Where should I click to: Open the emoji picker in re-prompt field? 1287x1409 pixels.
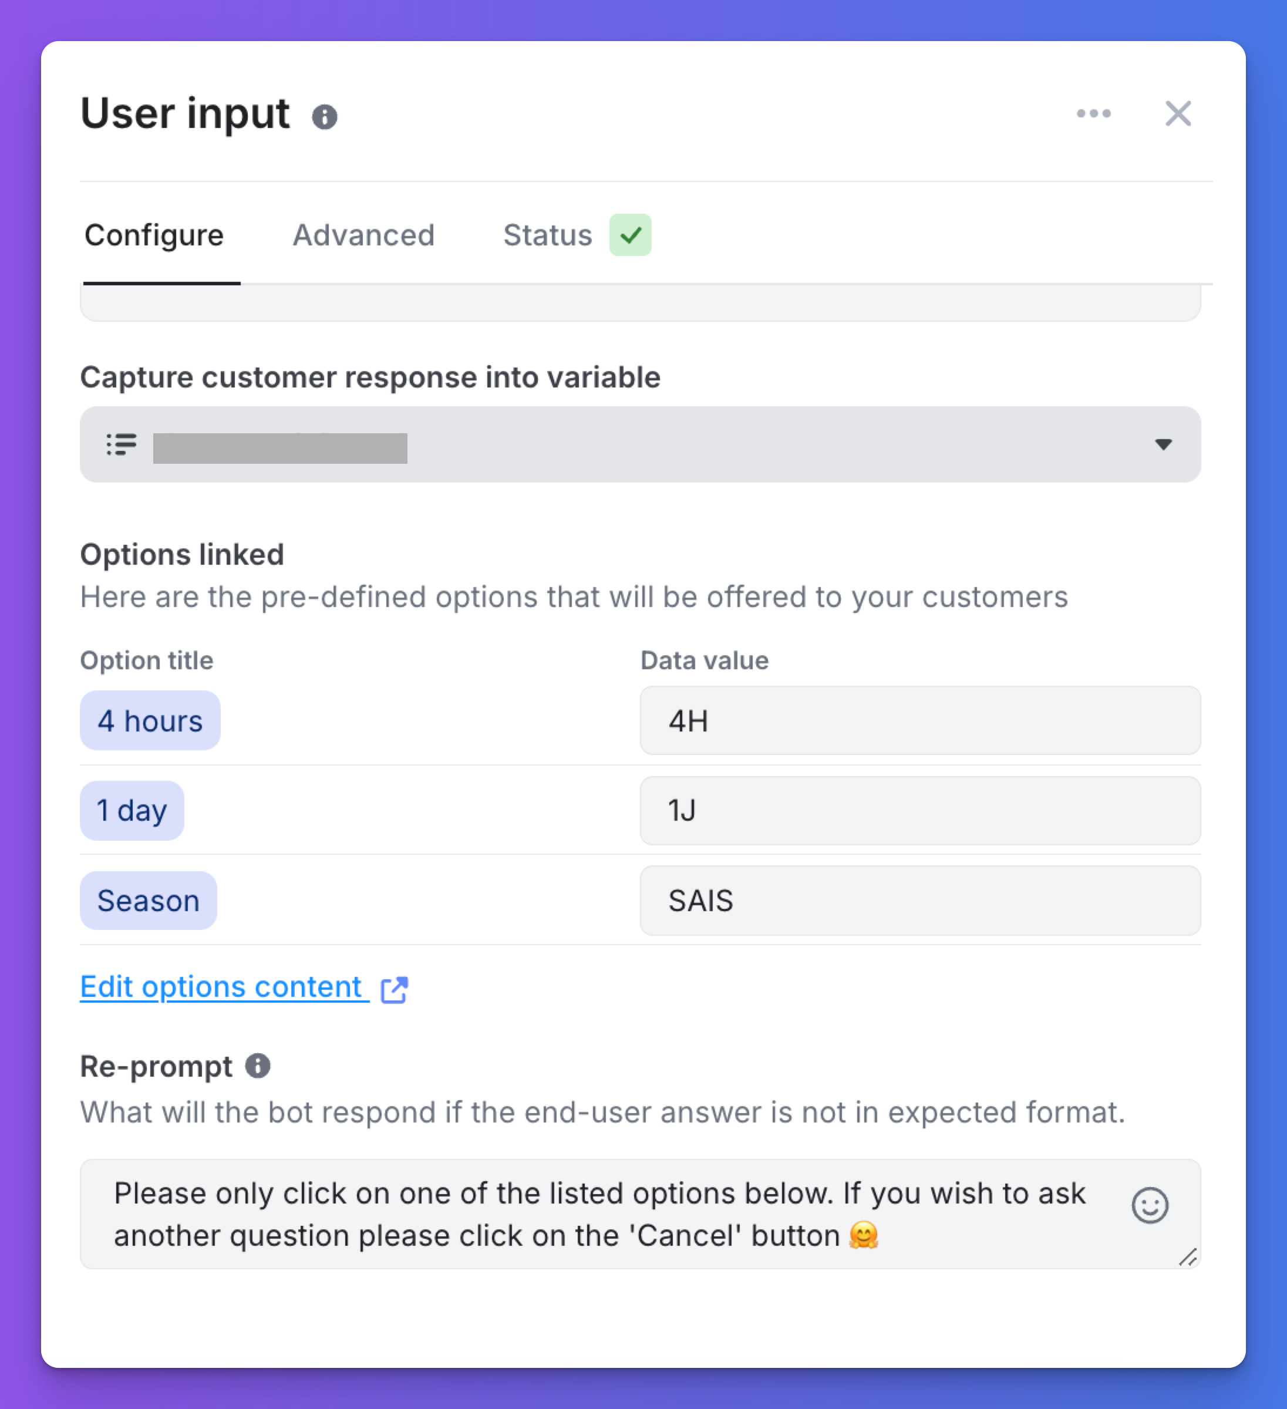tap(1149, 1206)
